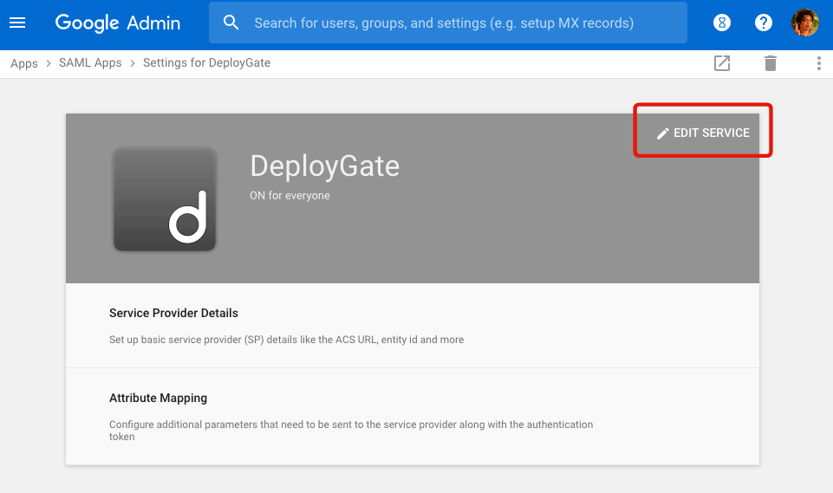Open the user account avatar
The width and height of the screenshot is (833, 493).
[805, 23]
